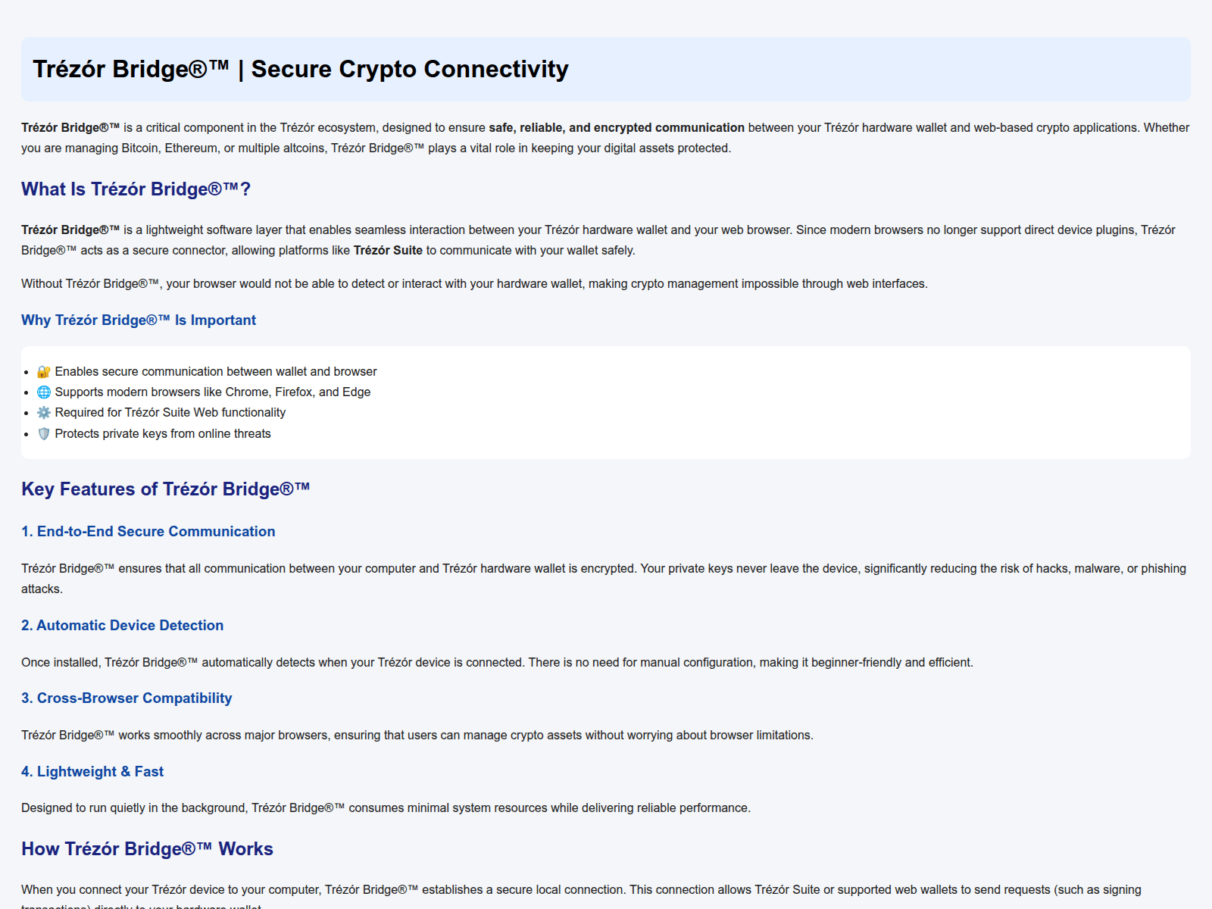Click the '4. Lightweight & Fast' subheading
Viewport: 1212px width, 909px height.
coord(92,772)
